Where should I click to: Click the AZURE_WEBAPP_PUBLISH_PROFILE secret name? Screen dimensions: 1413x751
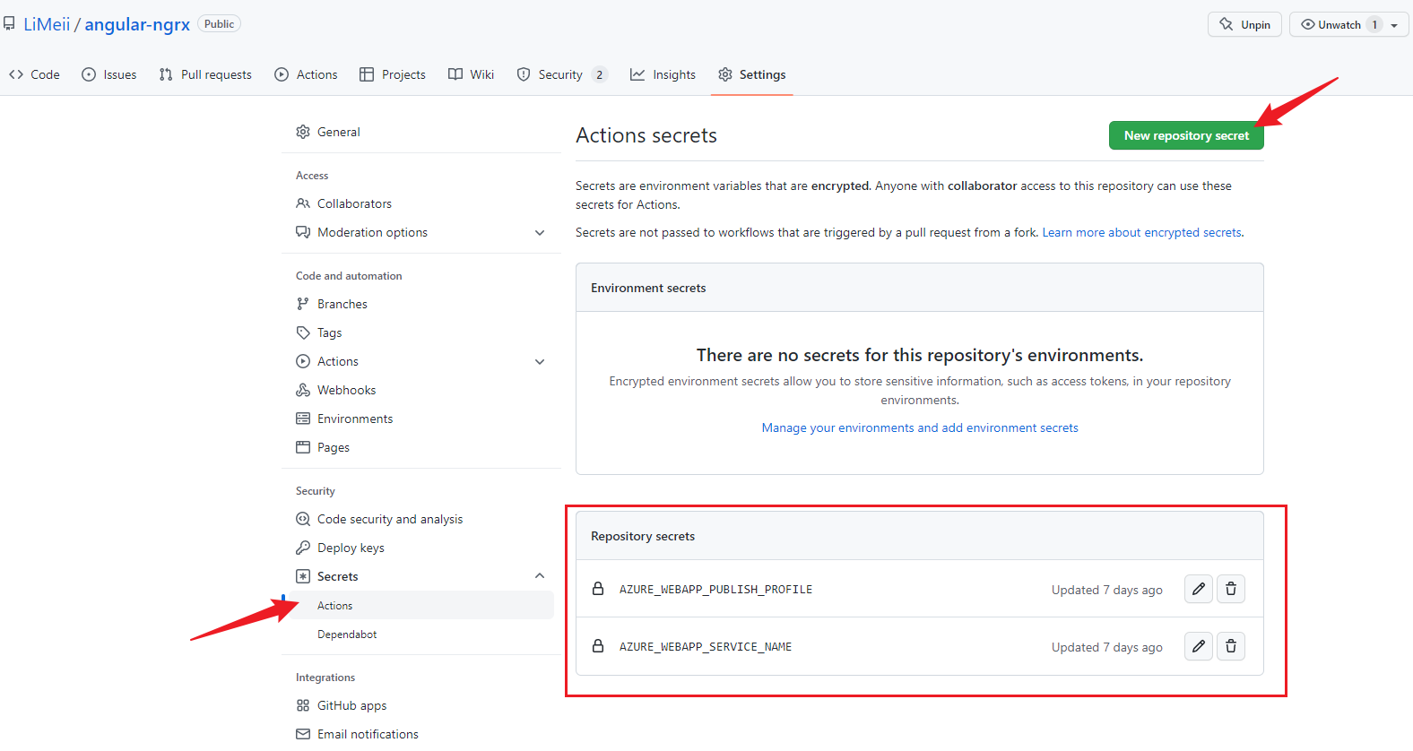[715, 590]
